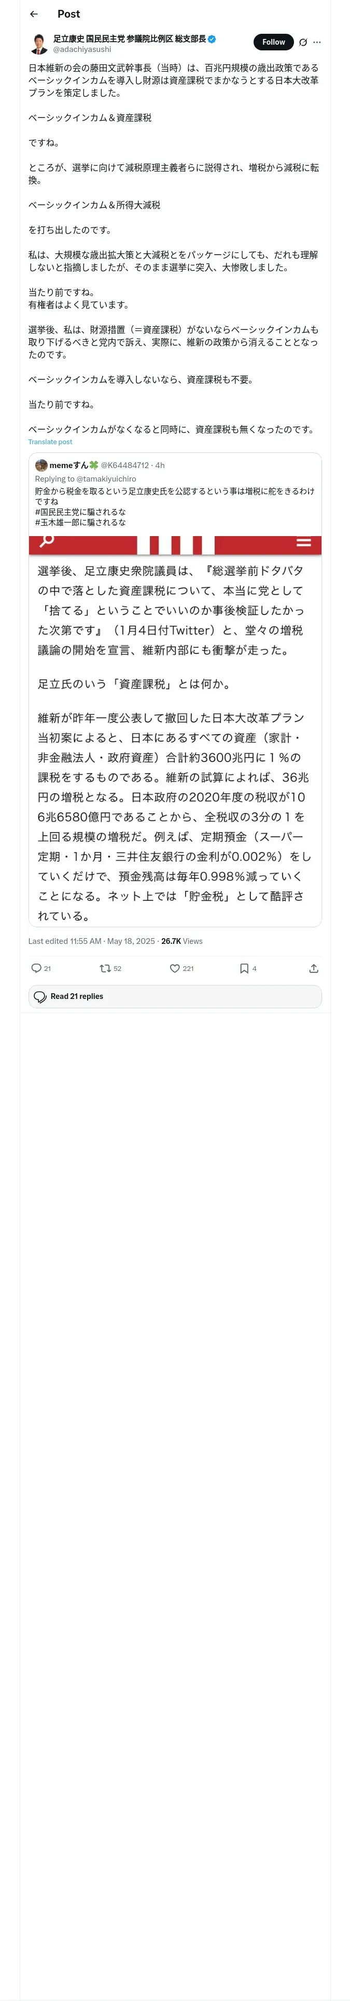Screen dimensions: 350x2001
Task: Click Translate post link
Action: (50, 442)
